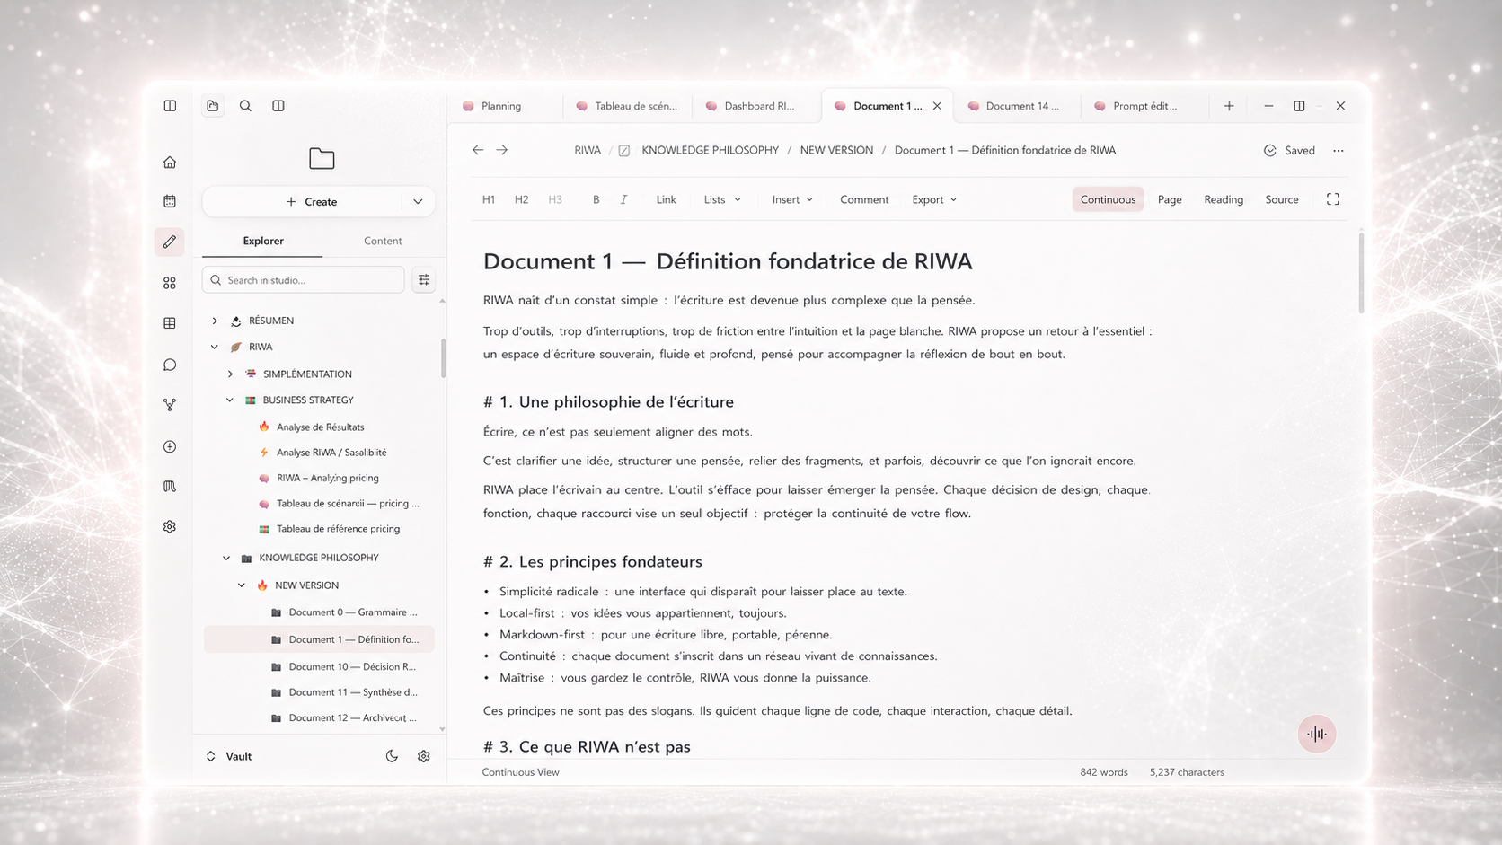The width and height of the screenshot is (1502, 845).
Task: Open the calendar icon in left sidebar
Action: click(170, 201)
